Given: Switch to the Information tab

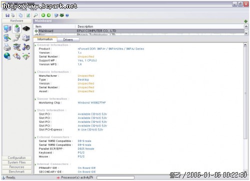Looking at the screenshot, I should point(45,39).
